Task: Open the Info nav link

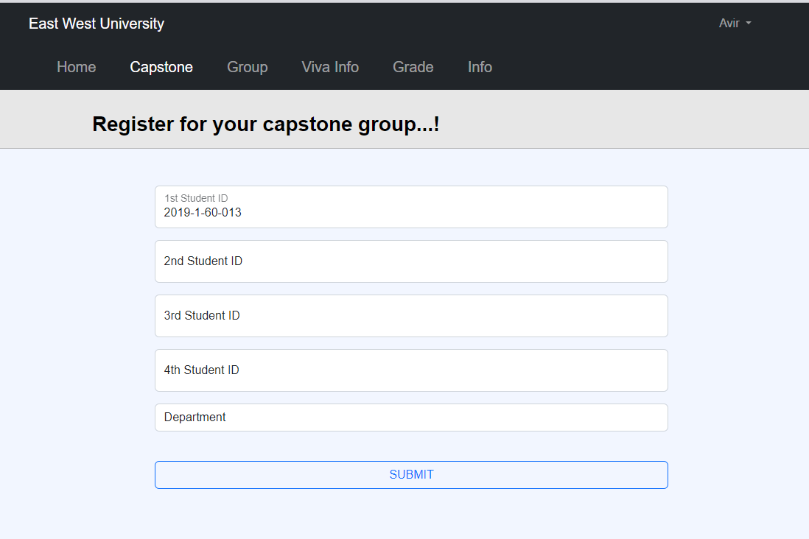Action: click(480, 67)
